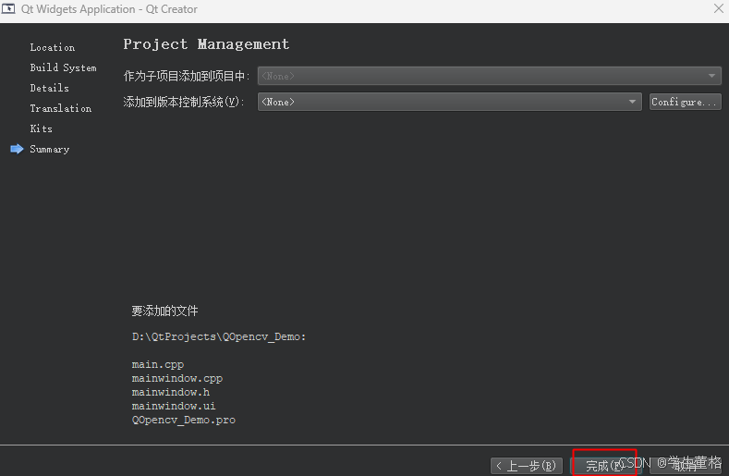Click QOpencv_Demo.pro in file list
Viewport: 729px width, 476px height.
[x=184, y=421]
